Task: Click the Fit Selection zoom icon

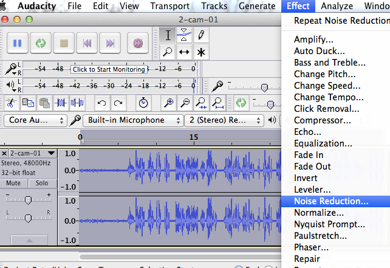Action: click(x=201, y=103)
